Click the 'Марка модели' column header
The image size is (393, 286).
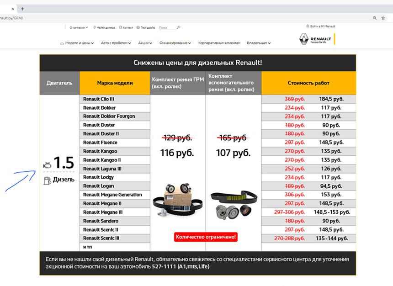pos(115,83)
